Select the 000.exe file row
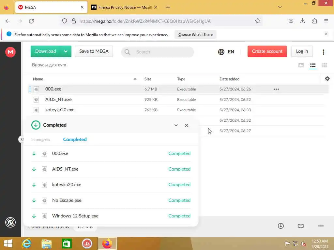This screenshot has width=334, height=250. pos(178,89)
